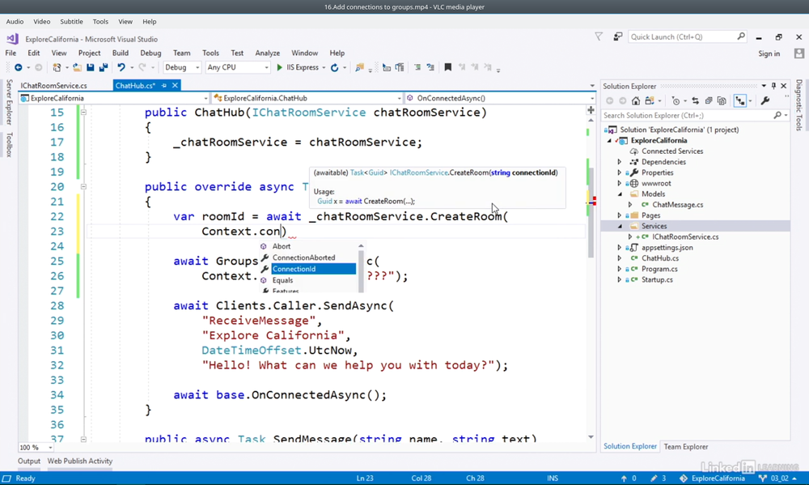Open the Toolbox side tab
This screenshot has height=485, width=809.
click(x=9, y=145)
